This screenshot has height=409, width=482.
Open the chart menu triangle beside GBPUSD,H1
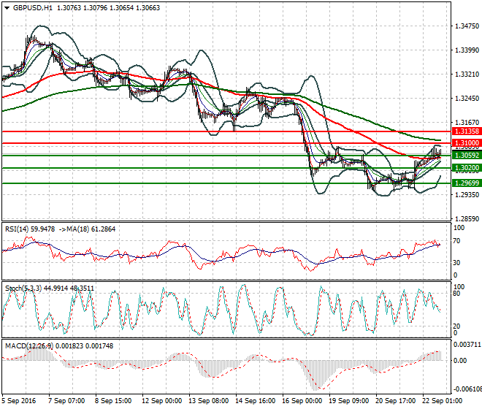click(7, 8)
